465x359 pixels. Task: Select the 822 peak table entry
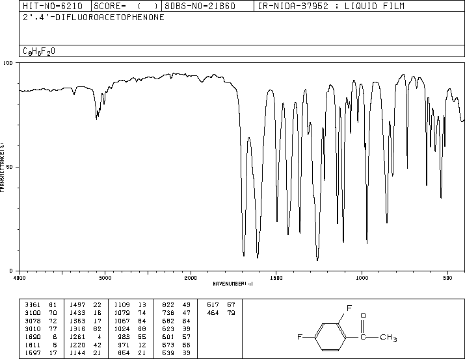click(176, 305)
